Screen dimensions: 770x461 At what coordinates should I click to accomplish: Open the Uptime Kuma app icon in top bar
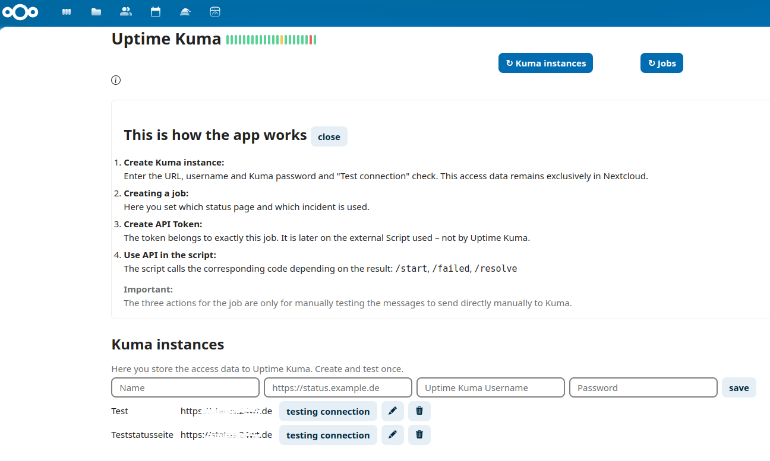tap(215, 11)
